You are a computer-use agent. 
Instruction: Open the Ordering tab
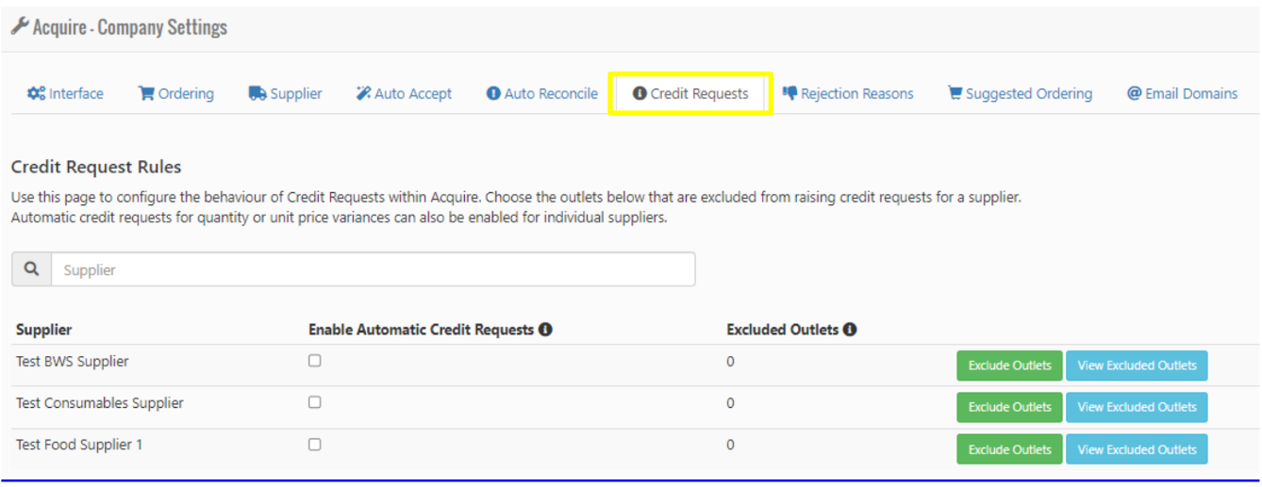(x=176, y=93)
